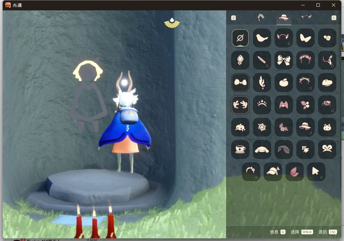Viewport: 344px width, 241px height.
Task: Pick the flower crown headband
Action: point(305,60)
